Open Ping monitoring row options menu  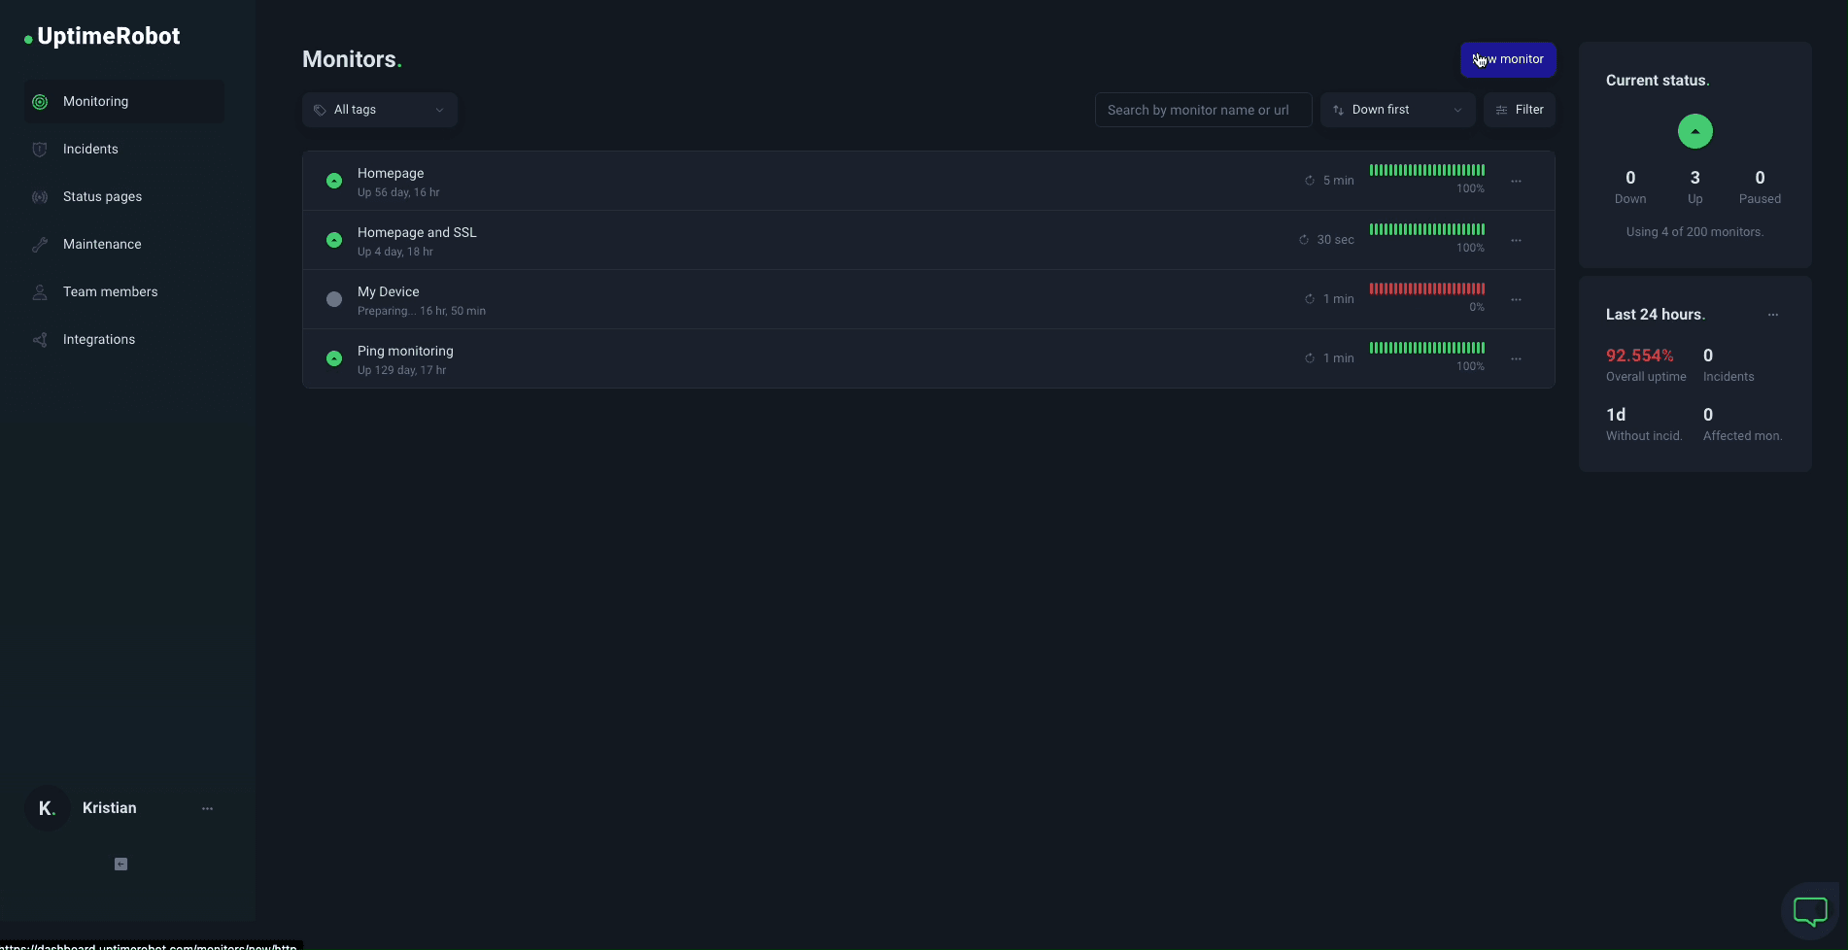coord(1516,358)
